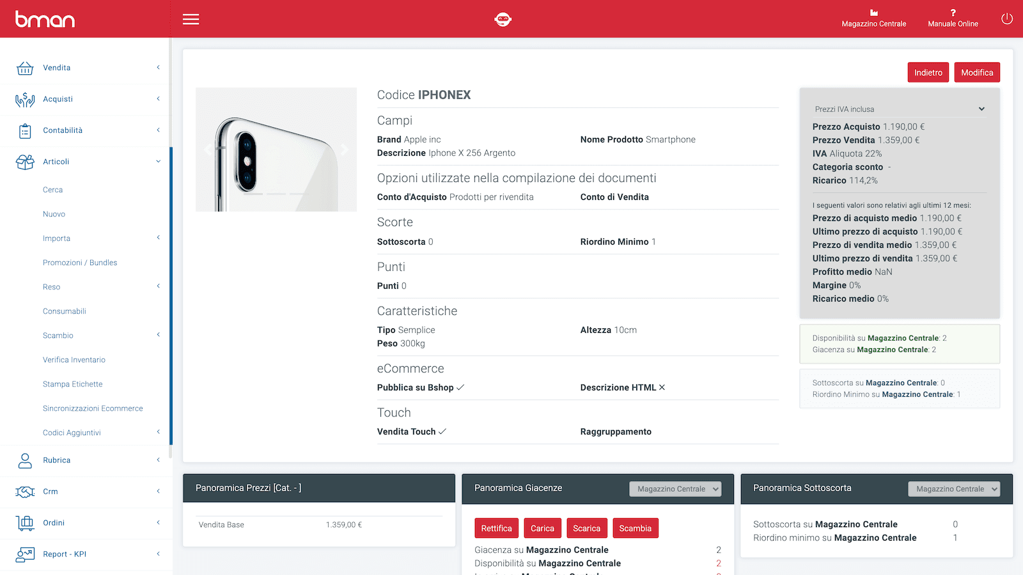Open the Manuale Online help icon

point(953,13)
